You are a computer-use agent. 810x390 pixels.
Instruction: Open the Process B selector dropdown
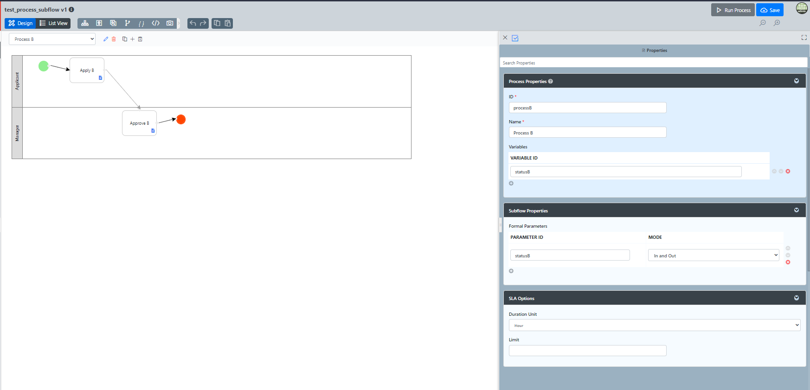click(x=52, y=39)
